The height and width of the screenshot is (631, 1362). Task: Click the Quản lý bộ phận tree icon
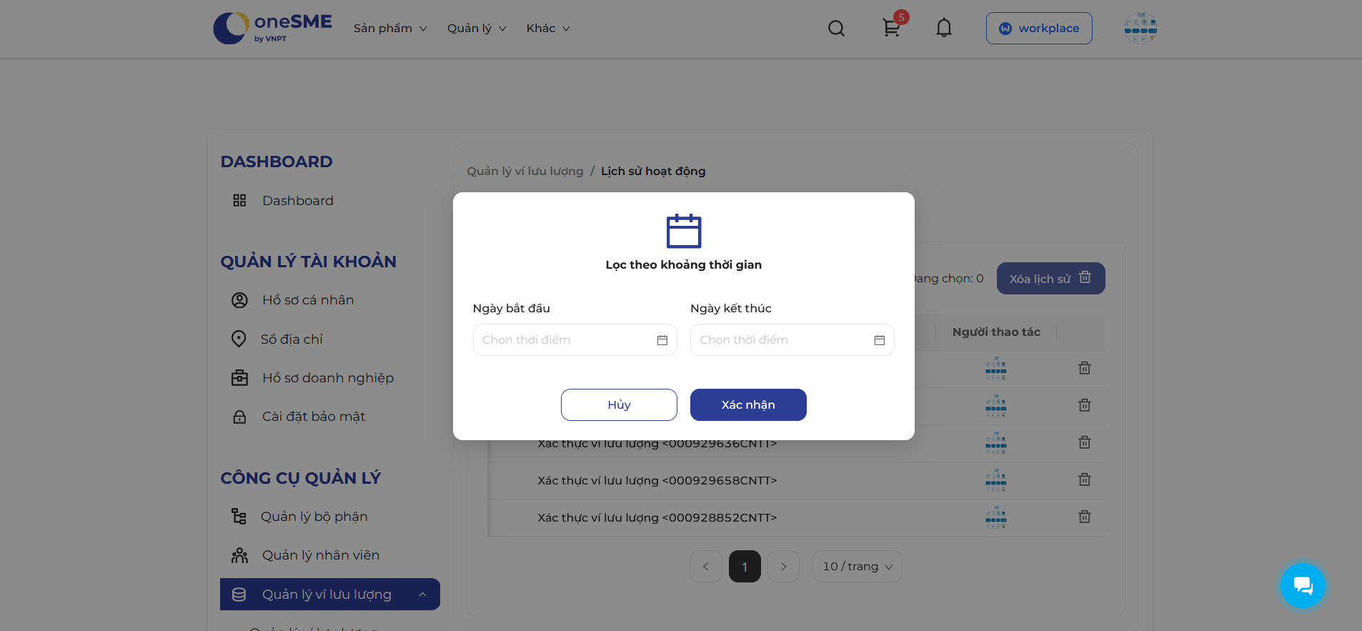point(239,516)
